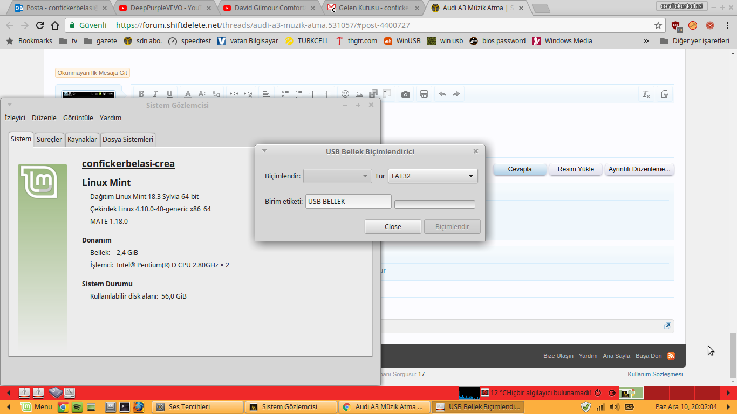Image resolution: width=737 pixels, height=414 pixels.
Task: Click Close in the USB formatter dialog
Action: [393, 226]
